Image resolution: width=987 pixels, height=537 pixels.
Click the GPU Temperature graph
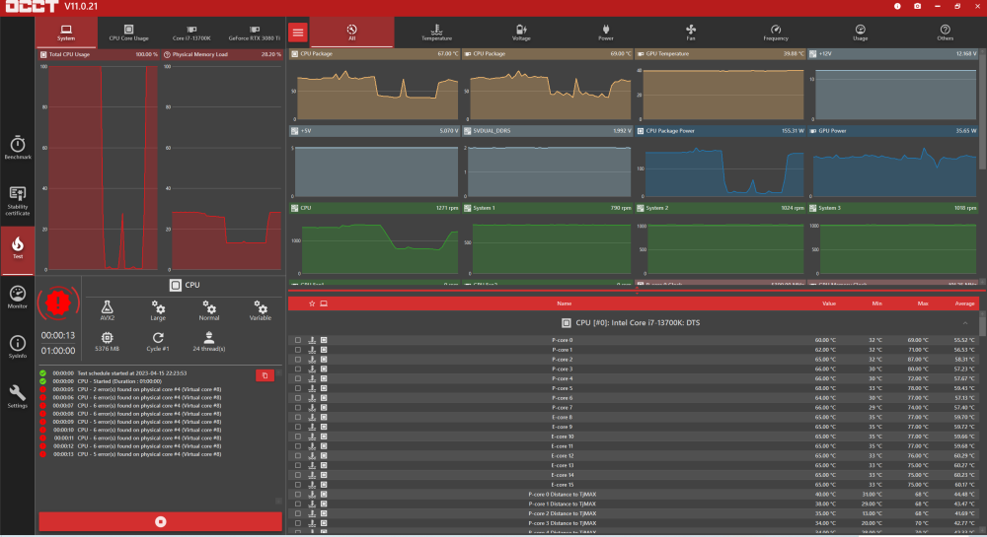(721, 86)
